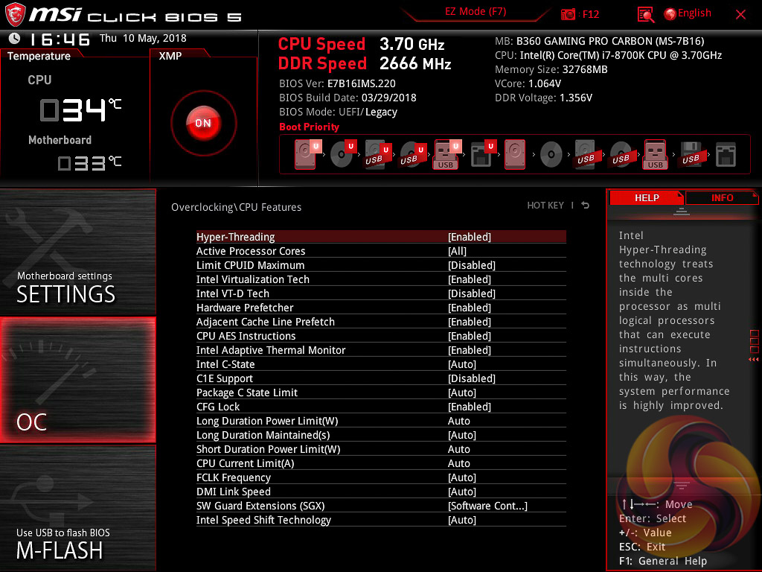Change CFG Lock [Enabled] value
Image resolution: width=762 pixels, height=572 pixels.
click(470, 407)
